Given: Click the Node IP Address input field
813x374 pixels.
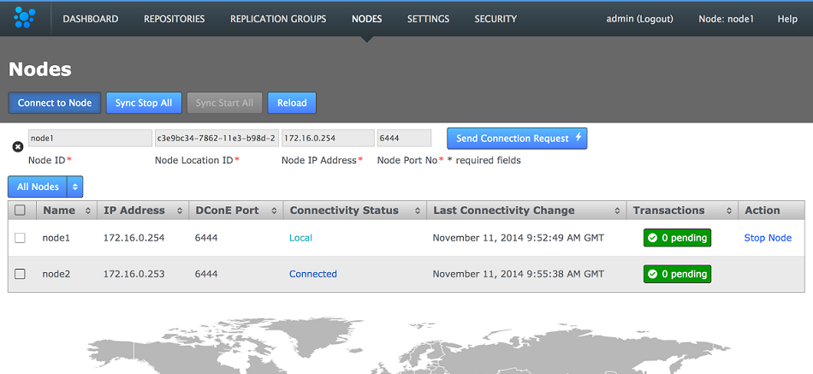Looking at the screenshot, I should click(x=328, y=138).
